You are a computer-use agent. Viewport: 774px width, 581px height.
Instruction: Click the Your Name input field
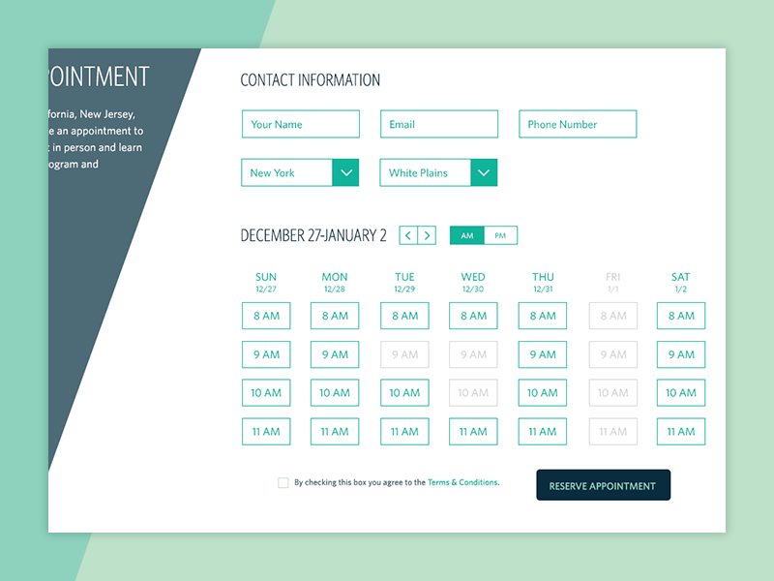pyautogui.click(x=300, y=124)
